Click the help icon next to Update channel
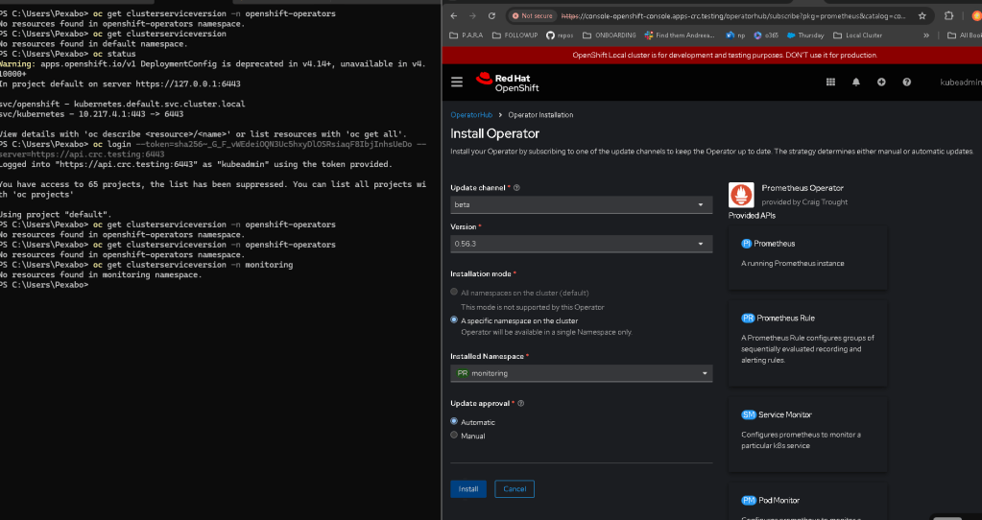 pos(516,188)
